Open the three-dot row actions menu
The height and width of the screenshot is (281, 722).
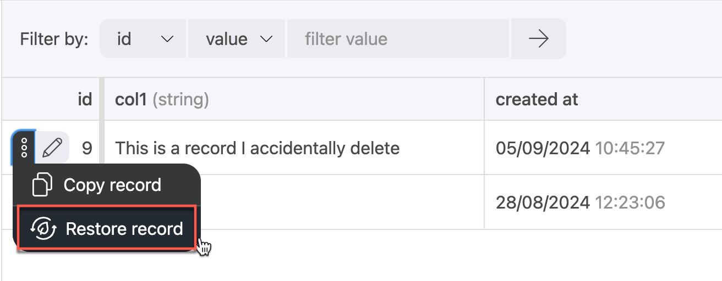(24, 148)
